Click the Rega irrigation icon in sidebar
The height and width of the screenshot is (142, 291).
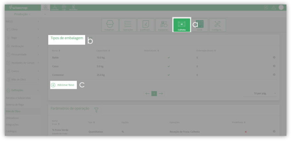(x=8, y=38)
